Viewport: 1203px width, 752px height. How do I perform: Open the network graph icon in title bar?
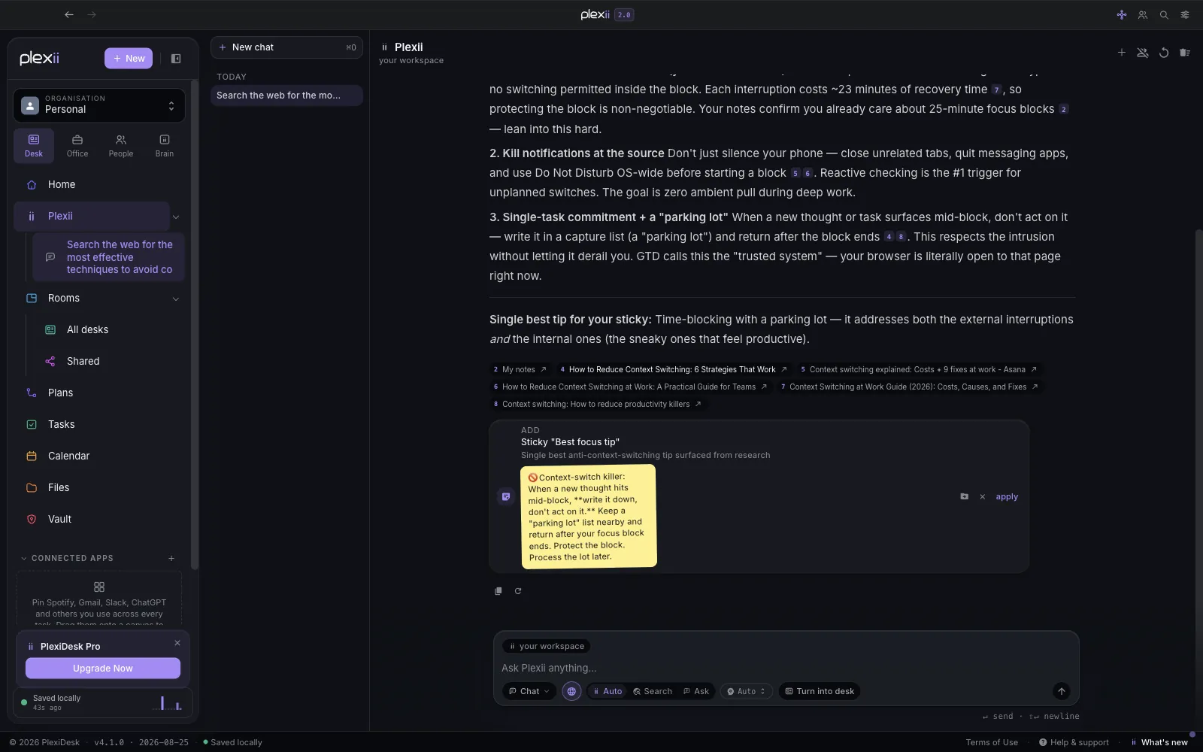[1122, 14]
